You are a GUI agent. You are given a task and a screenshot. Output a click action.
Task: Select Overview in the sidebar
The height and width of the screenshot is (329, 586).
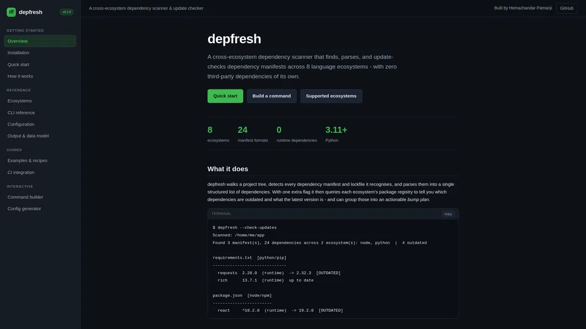pyautogui.click(x=40, y=41)
